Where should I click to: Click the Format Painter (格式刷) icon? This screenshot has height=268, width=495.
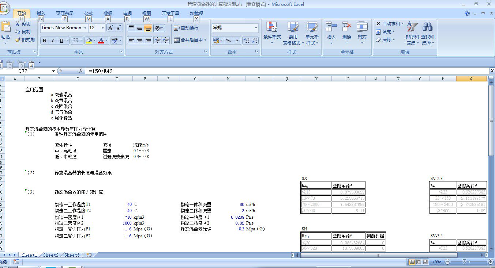click(x=18, y=40)
